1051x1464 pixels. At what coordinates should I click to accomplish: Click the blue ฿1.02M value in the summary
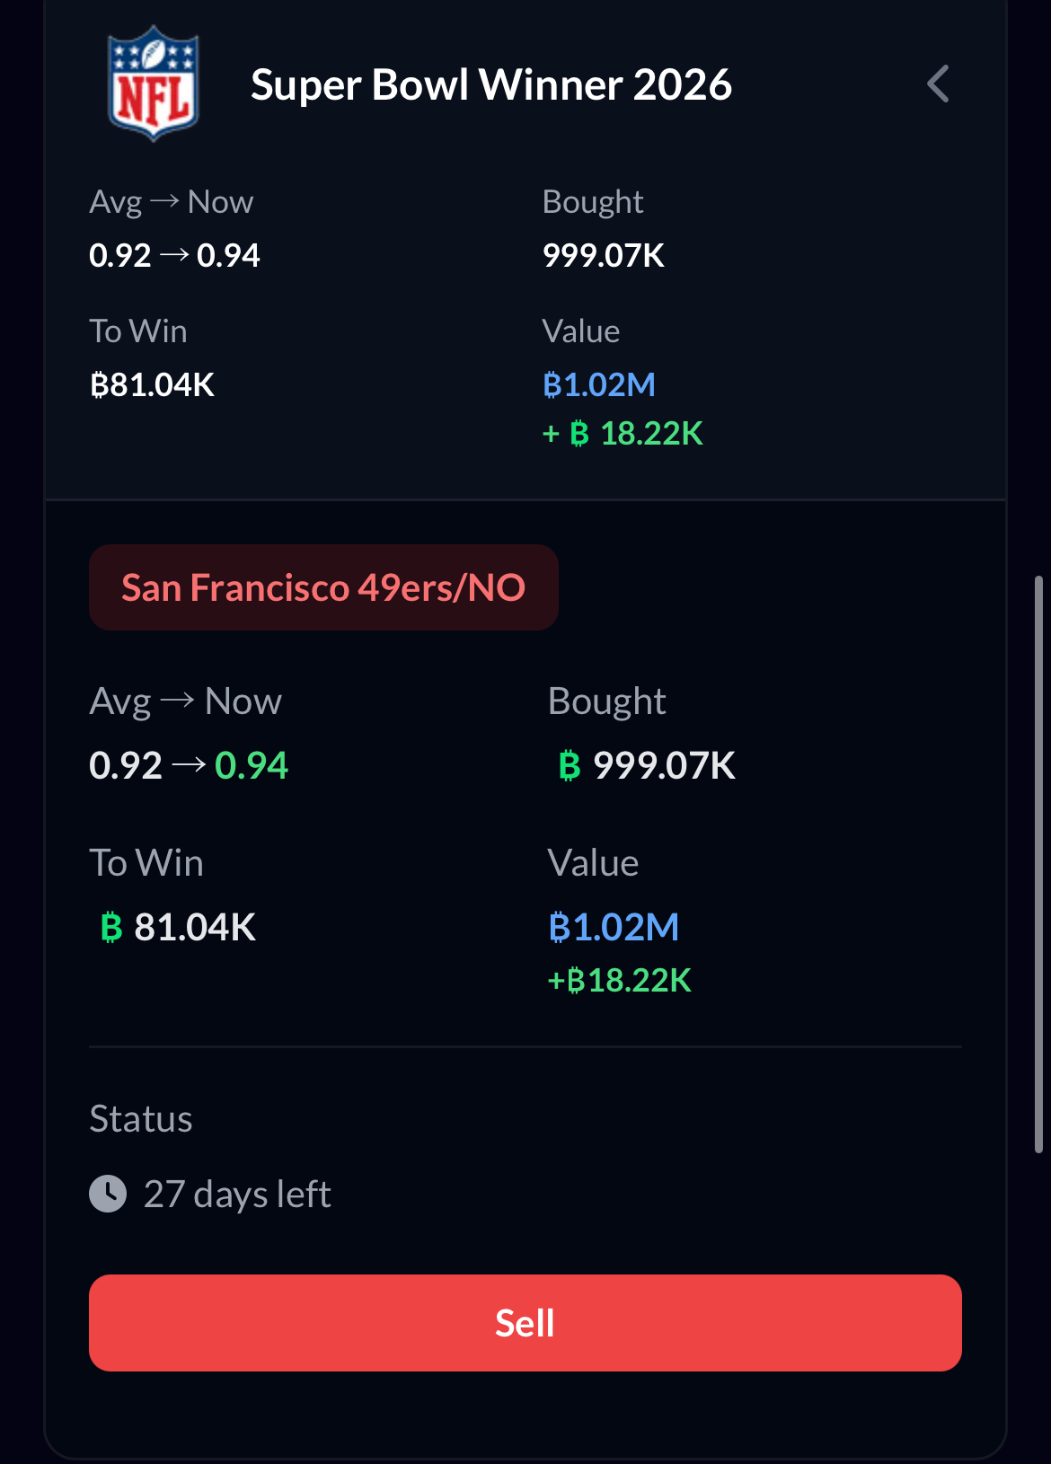(599, 385)
